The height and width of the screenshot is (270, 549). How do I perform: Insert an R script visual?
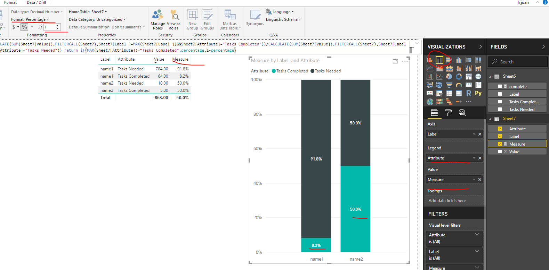469,93
